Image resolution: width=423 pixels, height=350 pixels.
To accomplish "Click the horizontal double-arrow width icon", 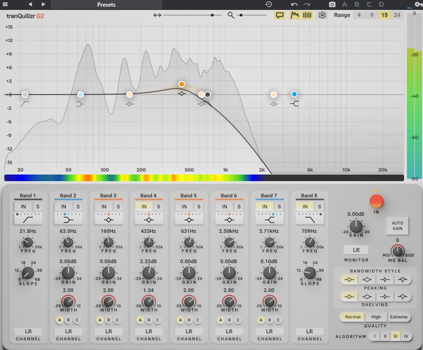I will pyautogui.click(x=157, y=15).
